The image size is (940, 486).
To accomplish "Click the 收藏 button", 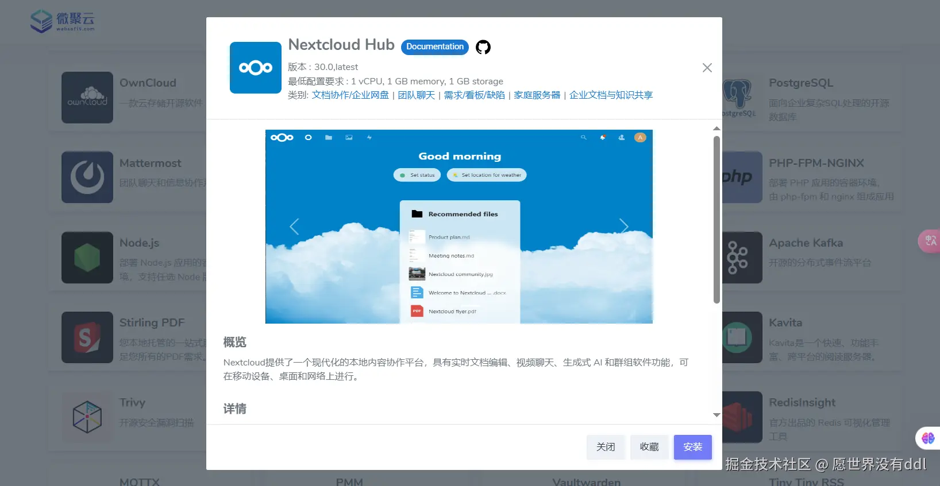I will point(649,447).
